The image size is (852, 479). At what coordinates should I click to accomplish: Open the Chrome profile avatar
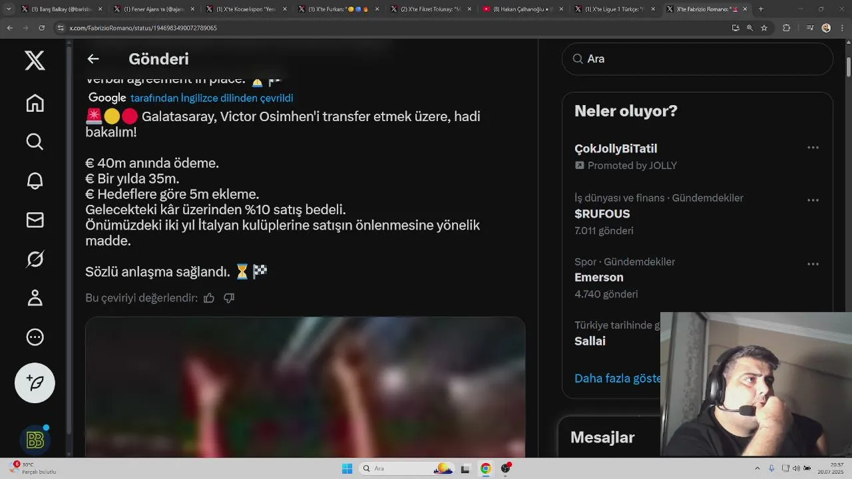point(826,28)
